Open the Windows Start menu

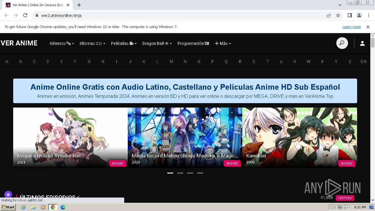[8, 207]
